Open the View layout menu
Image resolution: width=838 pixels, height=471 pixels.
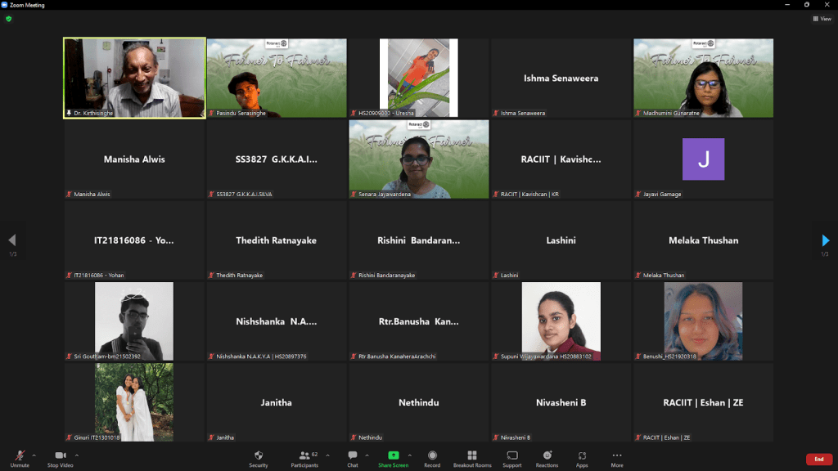click(x=822, y=19)
